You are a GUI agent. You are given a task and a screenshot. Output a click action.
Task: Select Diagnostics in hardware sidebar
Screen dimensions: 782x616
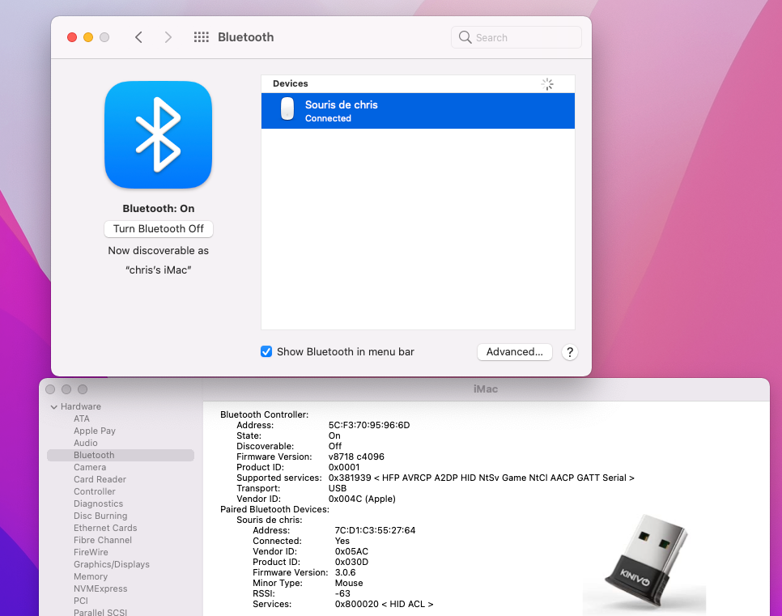point(98,503)
